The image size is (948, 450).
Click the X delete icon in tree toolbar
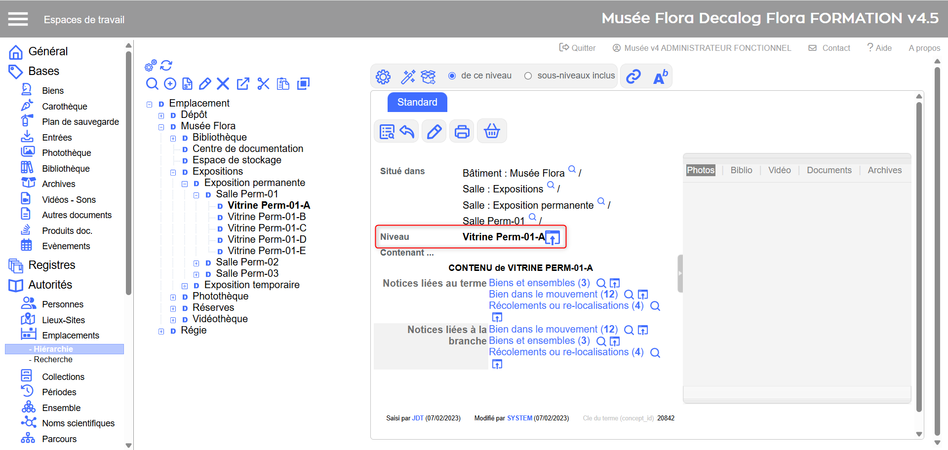pos(223,84)
